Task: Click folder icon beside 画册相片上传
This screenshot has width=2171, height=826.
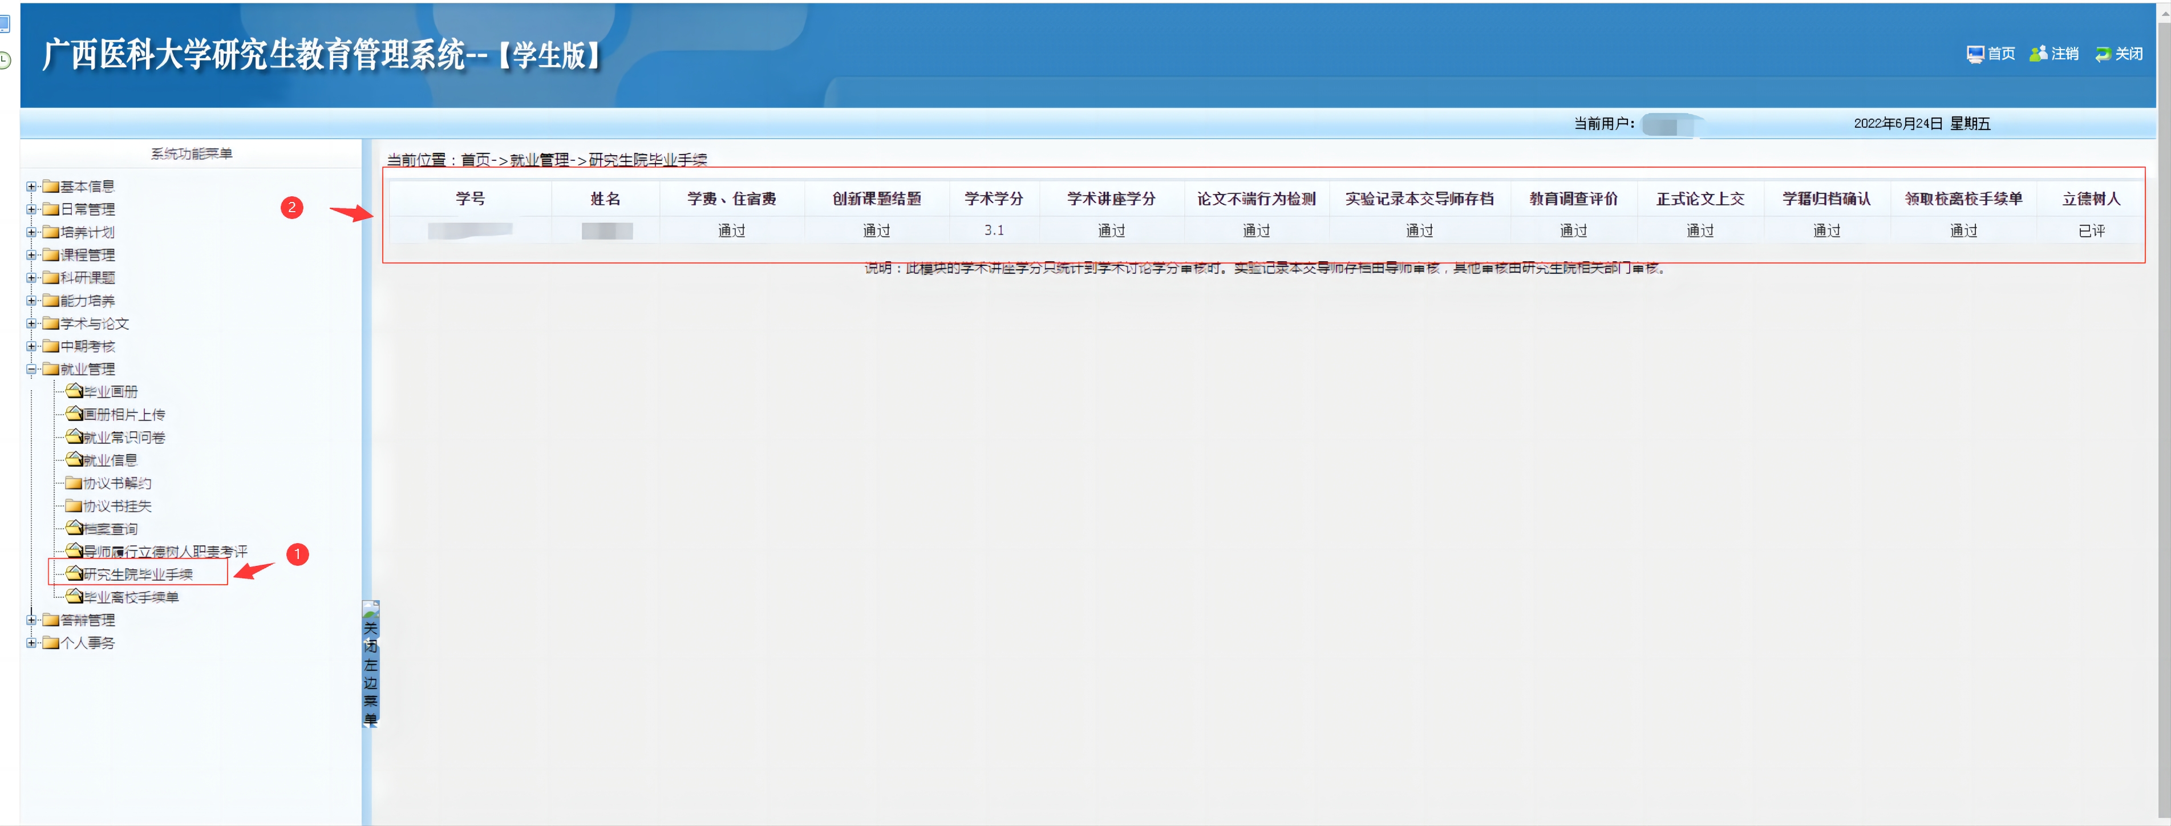Action: [x=74, y=414]
